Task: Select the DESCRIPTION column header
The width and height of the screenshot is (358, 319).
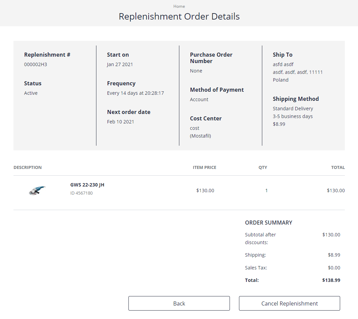Action: click(x=28, y=167)
